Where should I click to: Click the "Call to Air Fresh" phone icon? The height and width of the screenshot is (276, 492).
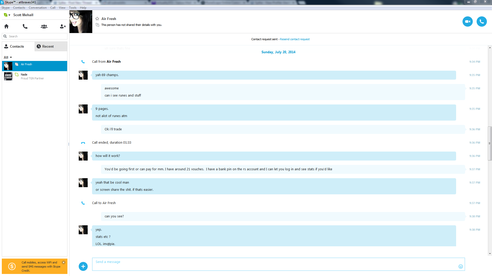click(x=83, y=203)
